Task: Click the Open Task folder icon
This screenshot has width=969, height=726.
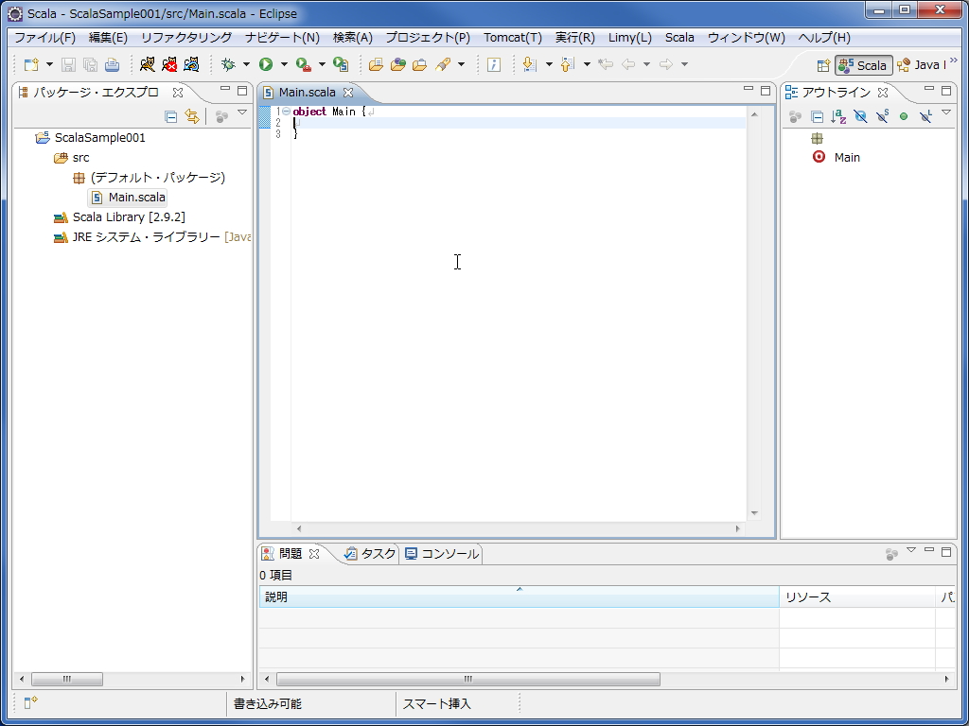Action: (x=420, y=64)
